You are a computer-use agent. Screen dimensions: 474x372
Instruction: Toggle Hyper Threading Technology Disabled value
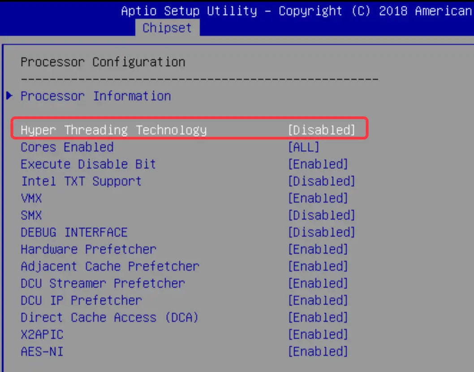(321, 130)
